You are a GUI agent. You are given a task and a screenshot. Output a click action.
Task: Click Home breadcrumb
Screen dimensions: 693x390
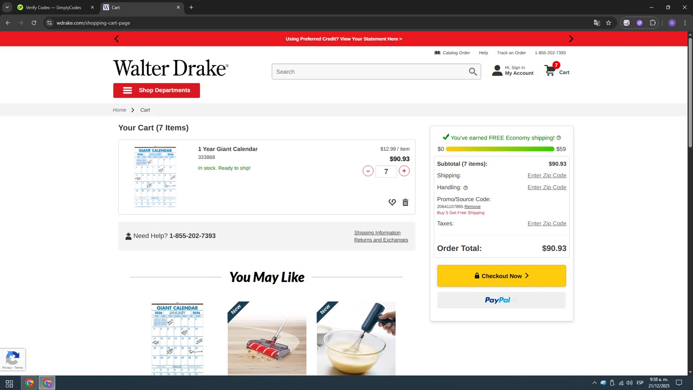tap(119, 110)
